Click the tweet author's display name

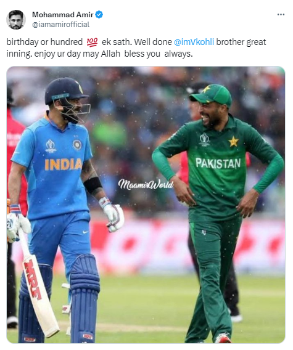click(x=63, y=15)
